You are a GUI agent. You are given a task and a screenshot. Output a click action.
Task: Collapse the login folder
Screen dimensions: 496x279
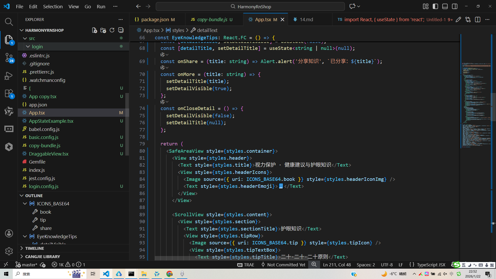coord(28,47)
